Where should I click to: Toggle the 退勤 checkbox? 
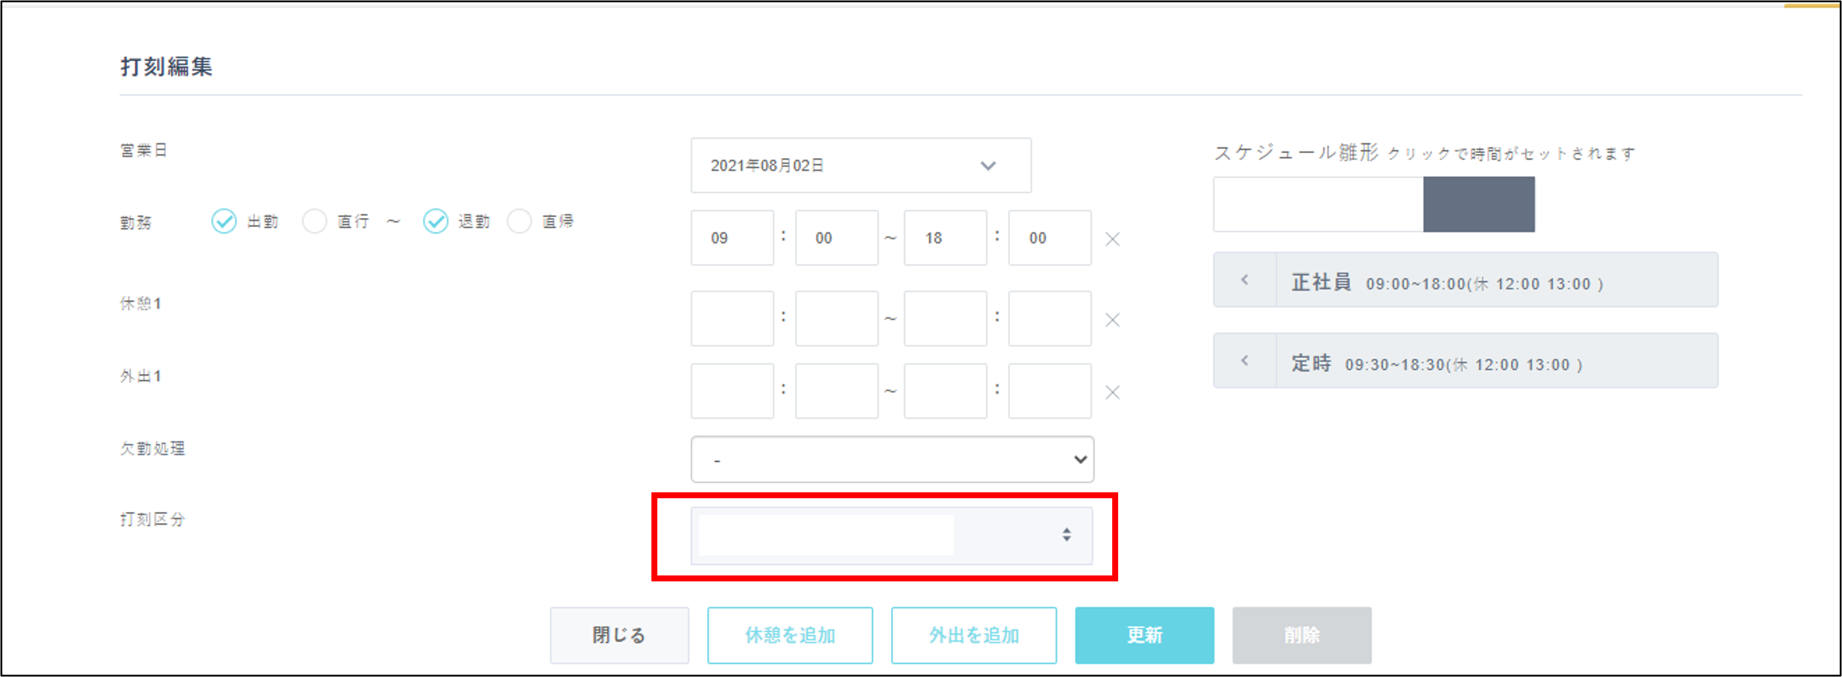435,222
